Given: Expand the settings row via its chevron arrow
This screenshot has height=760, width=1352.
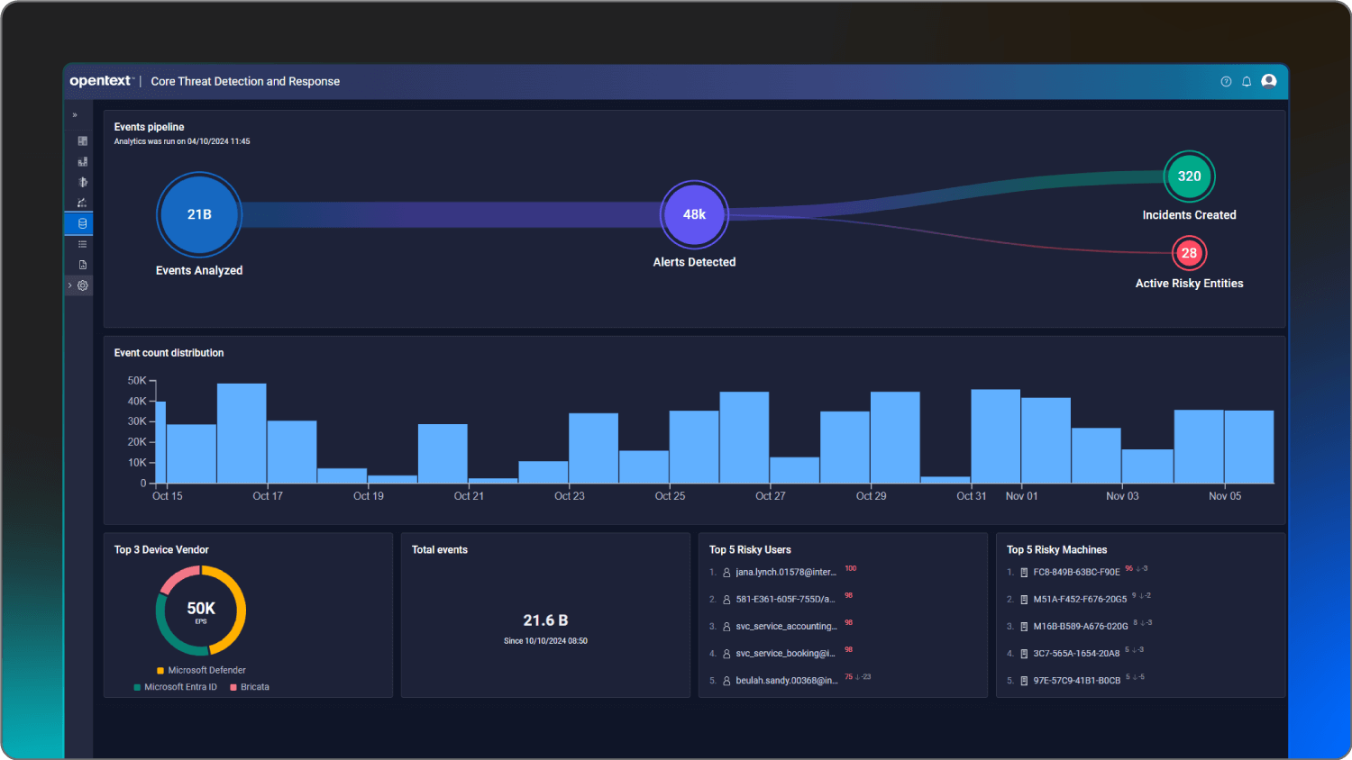Looking at the screenshot, I should (x=69, y=285).
